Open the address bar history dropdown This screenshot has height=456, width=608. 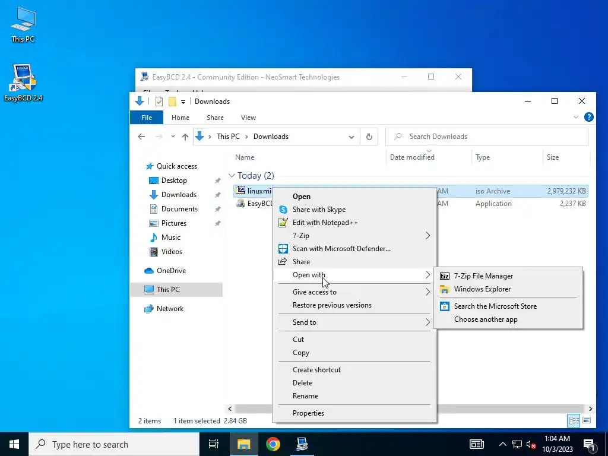(351, 137)
